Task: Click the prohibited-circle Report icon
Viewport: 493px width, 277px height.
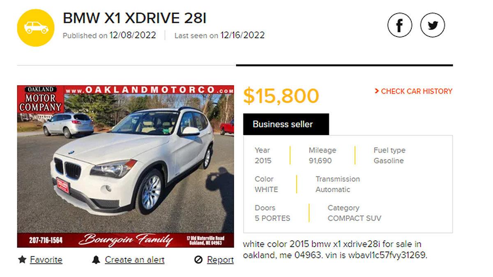Action: [198, 260]
